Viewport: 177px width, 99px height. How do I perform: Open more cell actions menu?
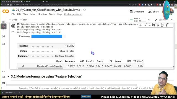click(171, 26)
